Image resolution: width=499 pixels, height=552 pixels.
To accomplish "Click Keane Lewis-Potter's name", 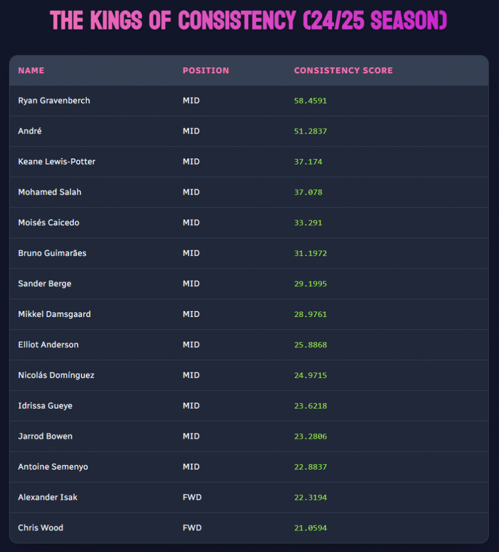I will (57, 162).
